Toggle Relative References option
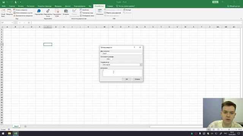Screen dimensions: 243x136 click(23, 13)
